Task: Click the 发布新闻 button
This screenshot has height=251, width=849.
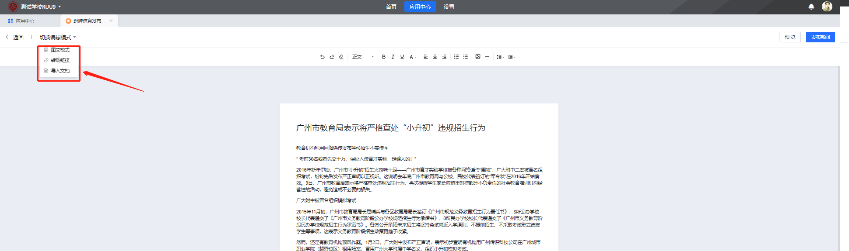Action: coord(820,37)
